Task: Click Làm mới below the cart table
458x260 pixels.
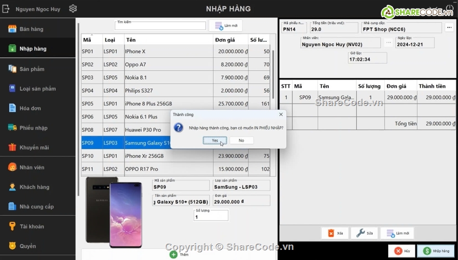Action: tap(397, 233)
